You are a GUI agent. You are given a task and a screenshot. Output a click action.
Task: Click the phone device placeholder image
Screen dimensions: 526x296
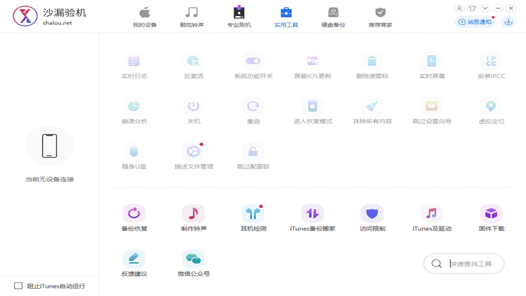tap(49, 146)
